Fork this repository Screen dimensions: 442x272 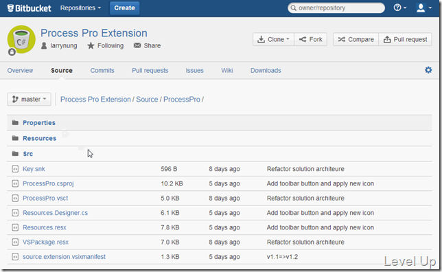(x=310, y=39)
